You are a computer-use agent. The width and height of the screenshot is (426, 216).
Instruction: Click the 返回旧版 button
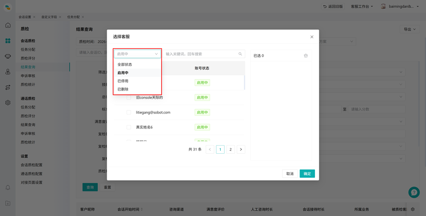pos(333,6)
